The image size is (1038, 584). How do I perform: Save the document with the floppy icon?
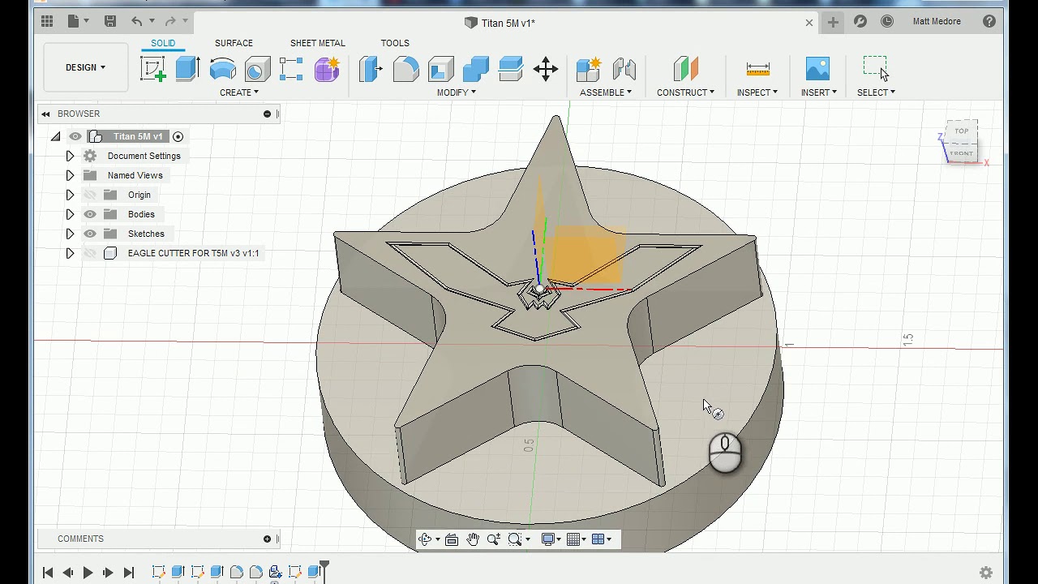pos(110,22)
